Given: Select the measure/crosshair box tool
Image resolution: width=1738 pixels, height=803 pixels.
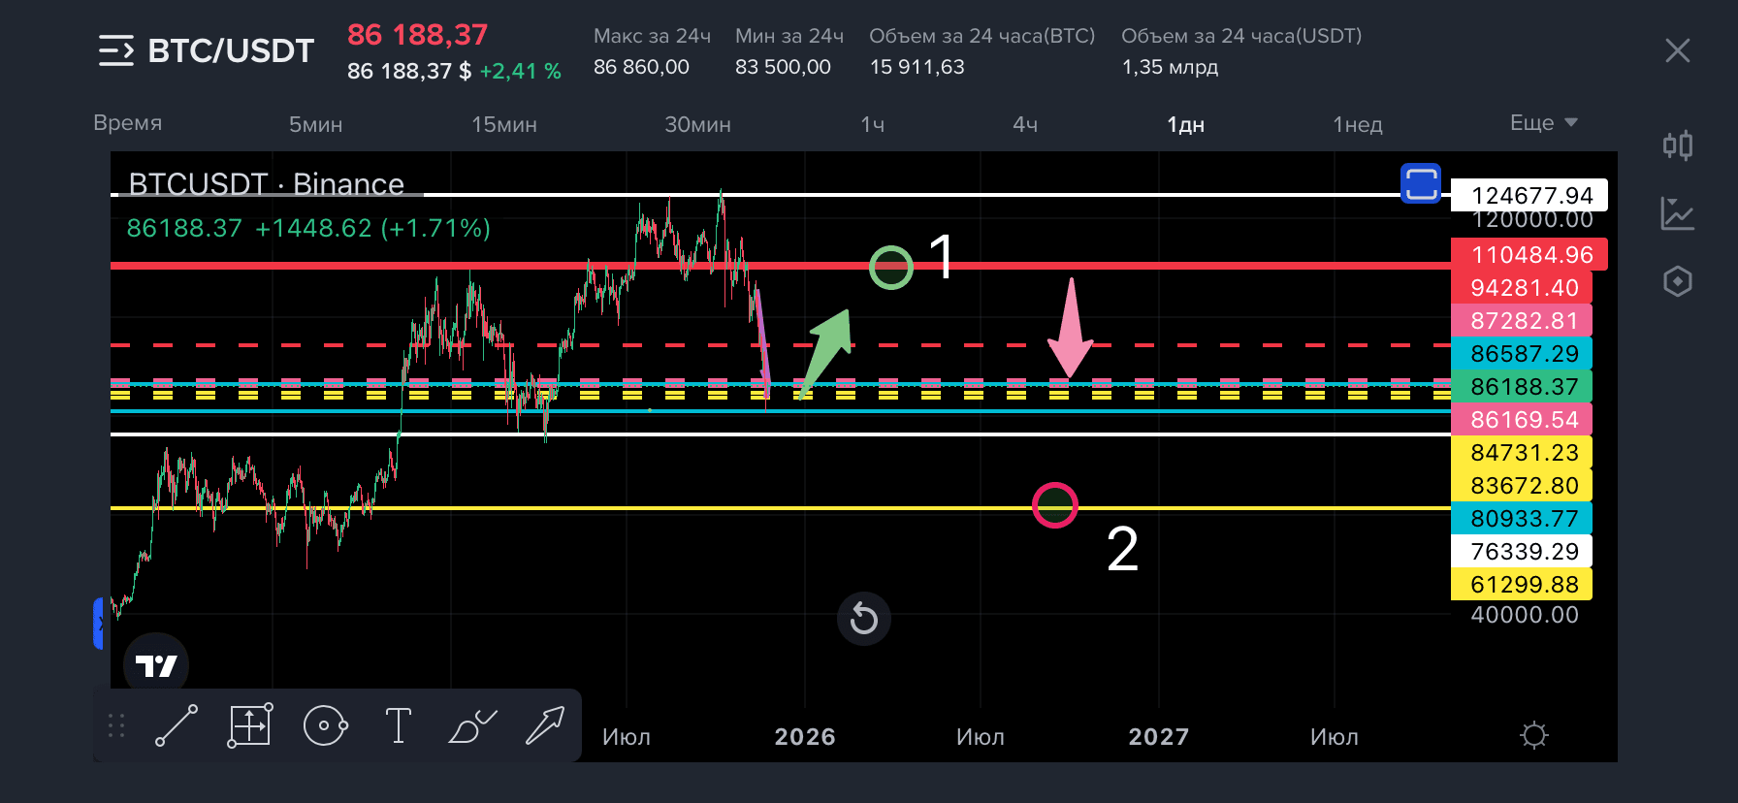Looking at the screenshot, I should pos(250,725).
